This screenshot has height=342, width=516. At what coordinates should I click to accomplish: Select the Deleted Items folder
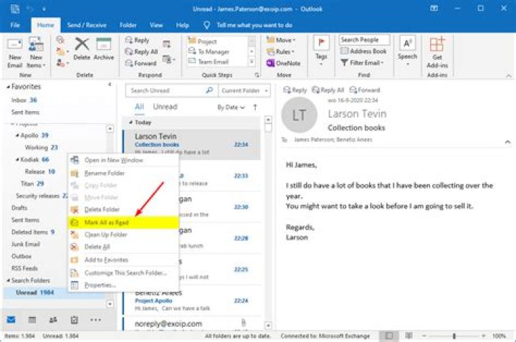coord(32,232)
